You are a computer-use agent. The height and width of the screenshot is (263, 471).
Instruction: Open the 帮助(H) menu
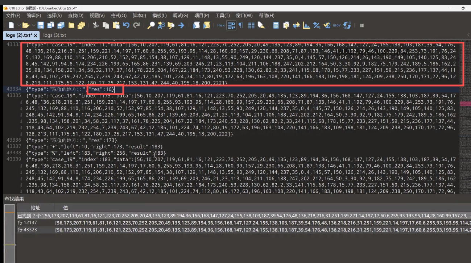pos(267,16)
